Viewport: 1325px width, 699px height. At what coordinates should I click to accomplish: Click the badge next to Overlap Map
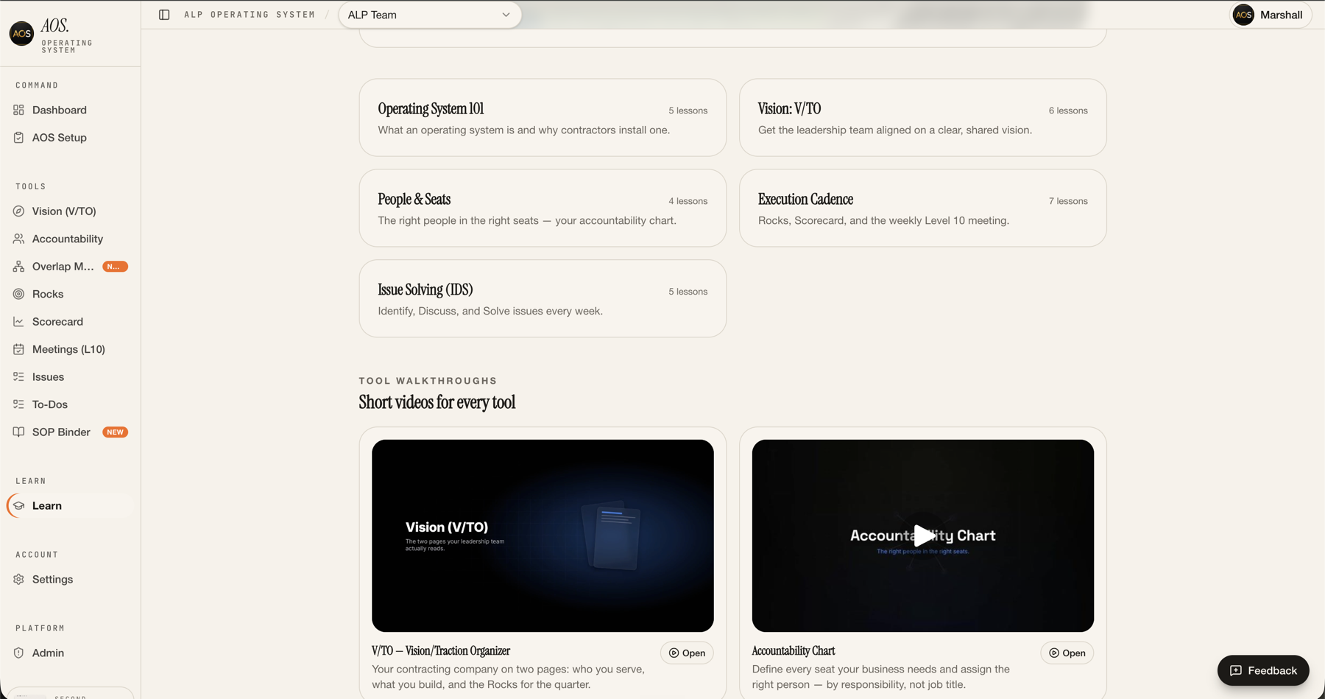115,267
